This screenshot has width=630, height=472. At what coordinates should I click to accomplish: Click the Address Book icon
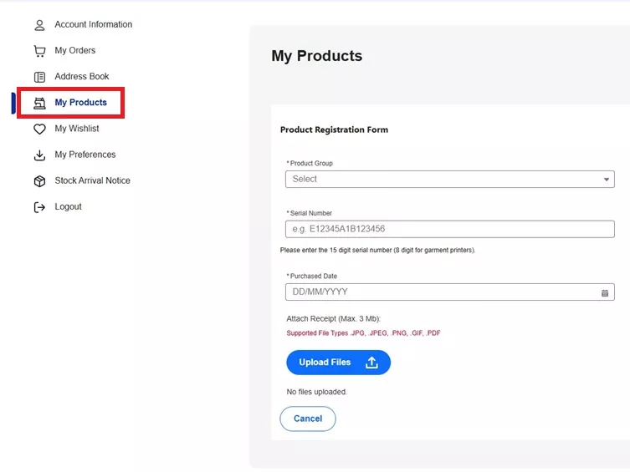pyautogui.click(x=39, y=77)
